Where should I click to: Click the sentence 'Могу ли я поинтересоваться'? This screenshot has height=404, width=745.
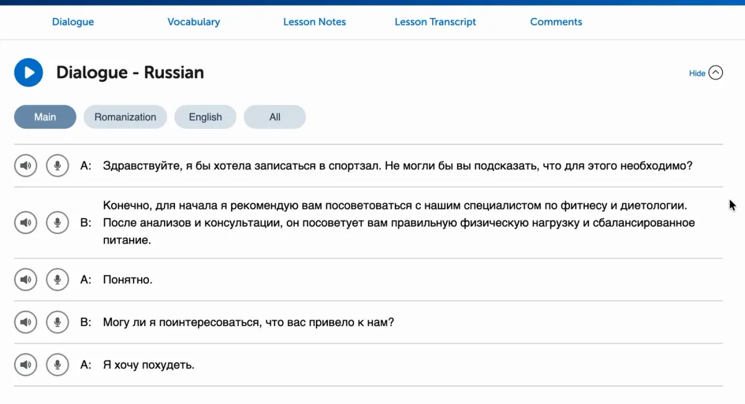click(x=248, y=323)
